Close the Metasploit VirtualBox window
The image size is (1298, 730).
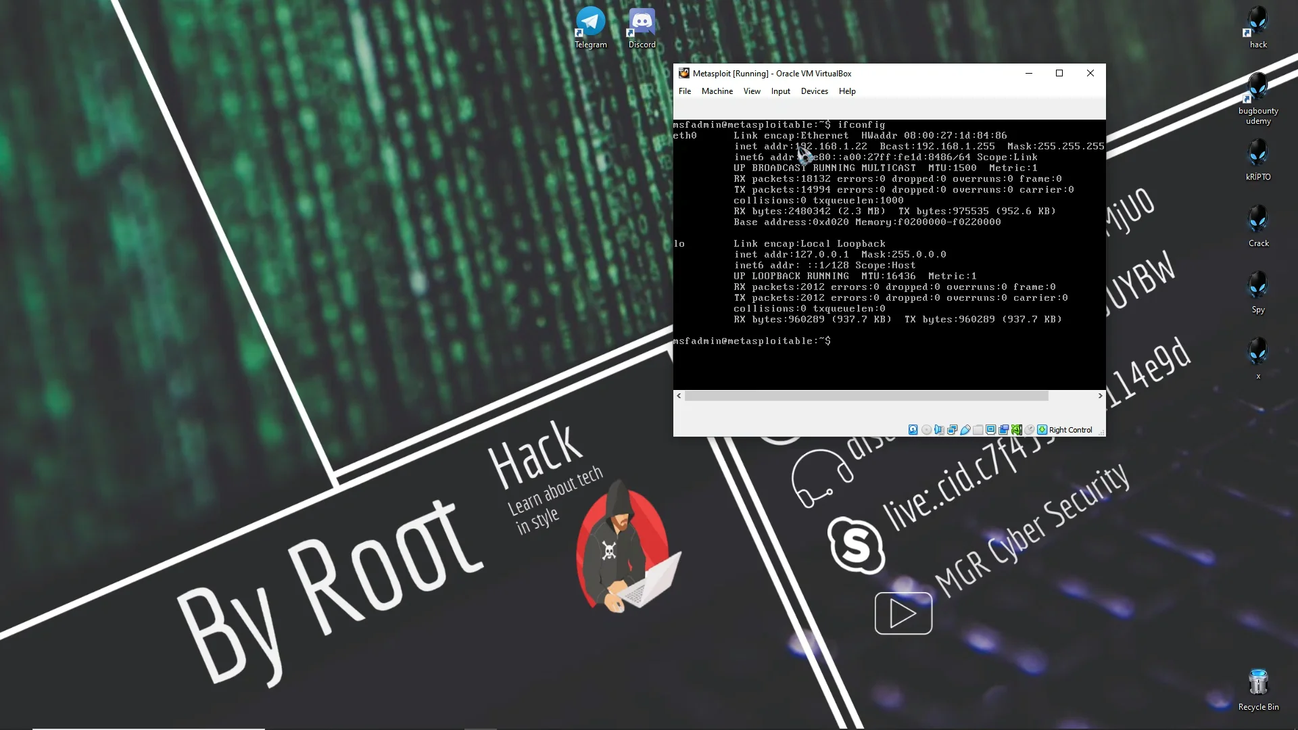(x=1090, y=73)
